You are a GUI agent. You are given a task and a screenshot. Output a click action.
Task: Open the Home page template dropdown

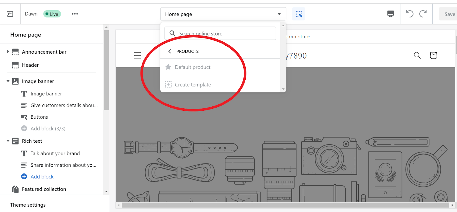[x=223, y=14]
